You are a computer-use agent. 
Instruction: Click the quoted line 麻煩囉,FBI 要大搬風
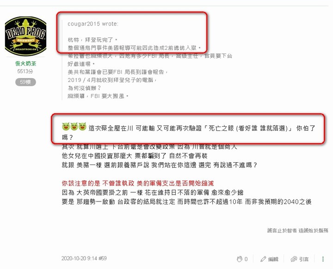point(98,96)
